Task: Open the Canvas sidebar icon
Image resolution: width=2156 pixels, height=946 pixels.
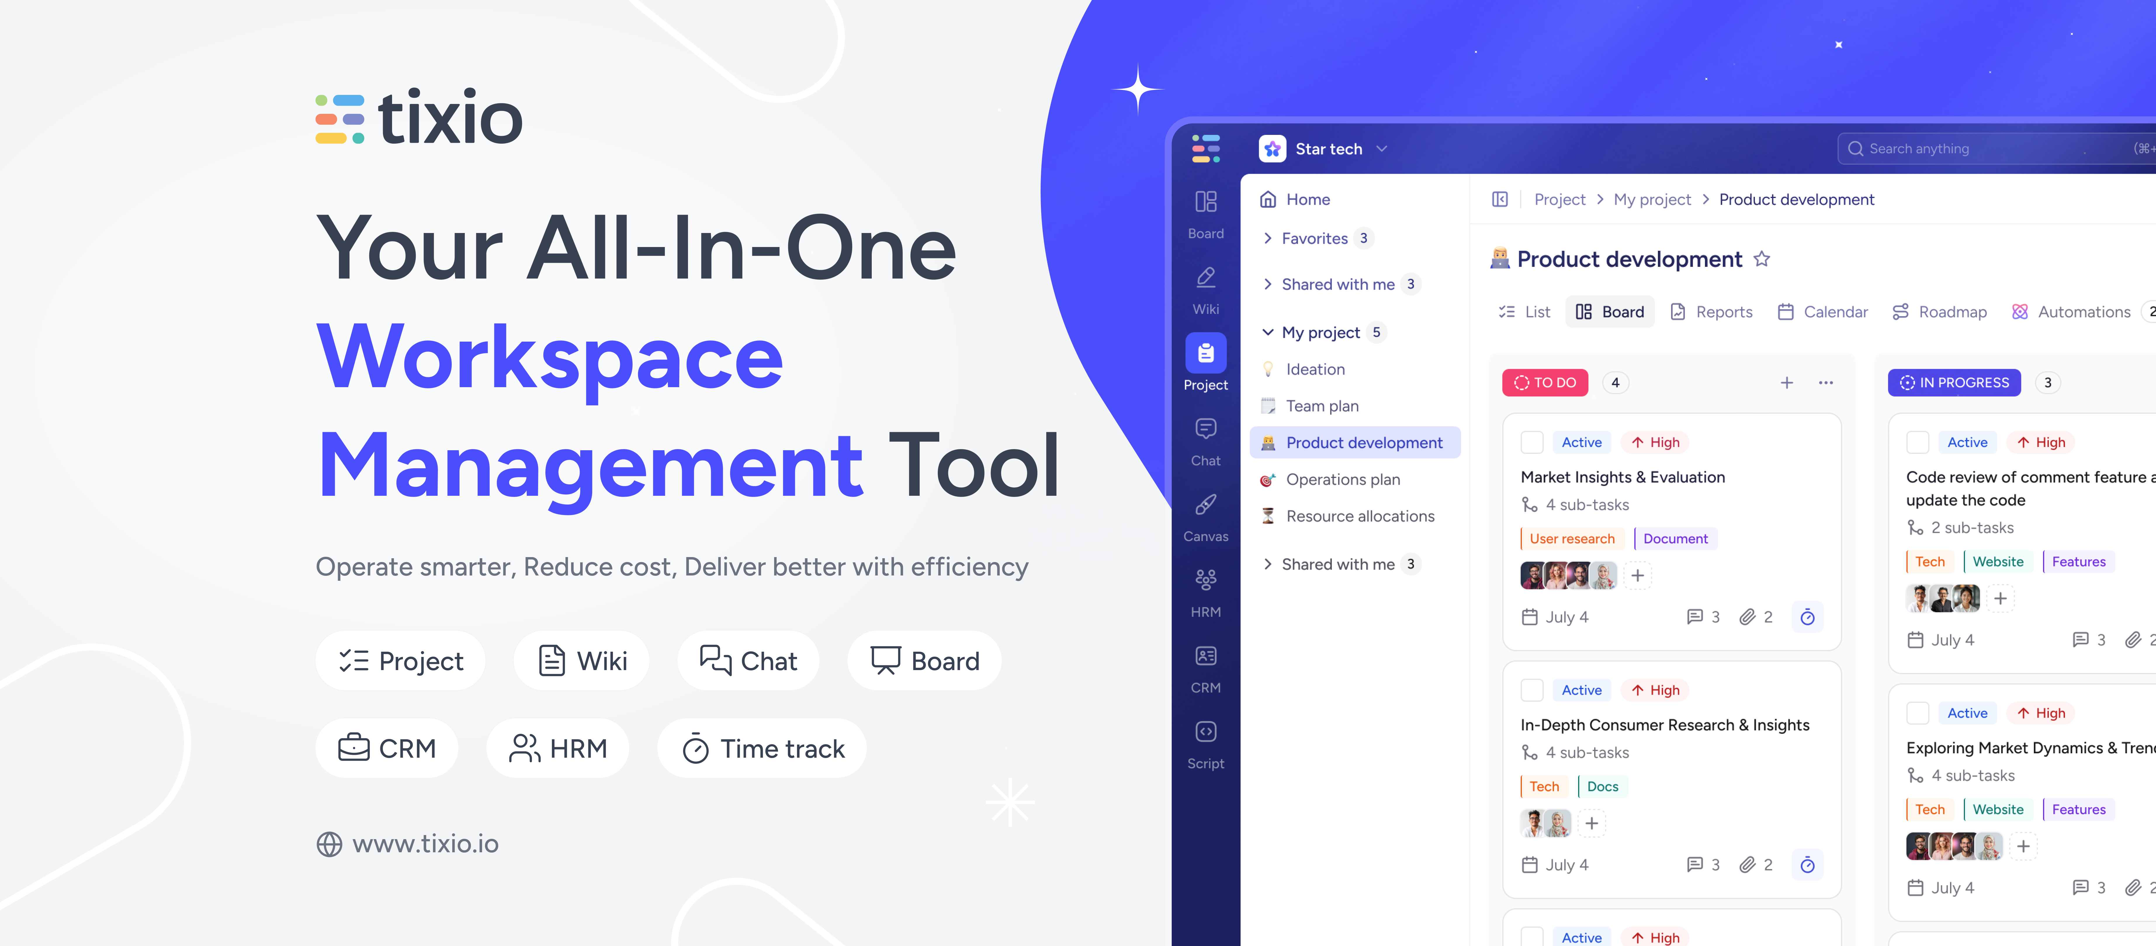Action: point(1205,517)
